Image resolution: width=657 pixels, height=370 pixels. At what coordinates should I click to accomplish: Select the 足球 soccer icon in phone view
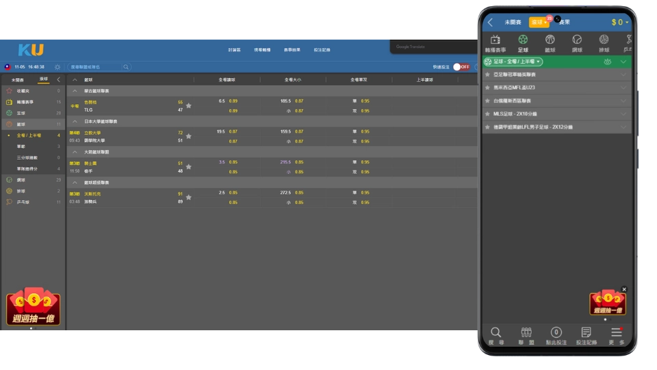pyautogui.click(x=523, y=42)
